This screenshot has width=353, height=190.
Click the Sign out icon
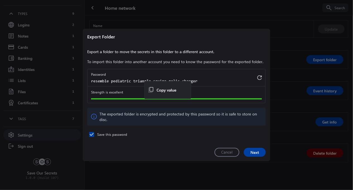click(11, 146)
